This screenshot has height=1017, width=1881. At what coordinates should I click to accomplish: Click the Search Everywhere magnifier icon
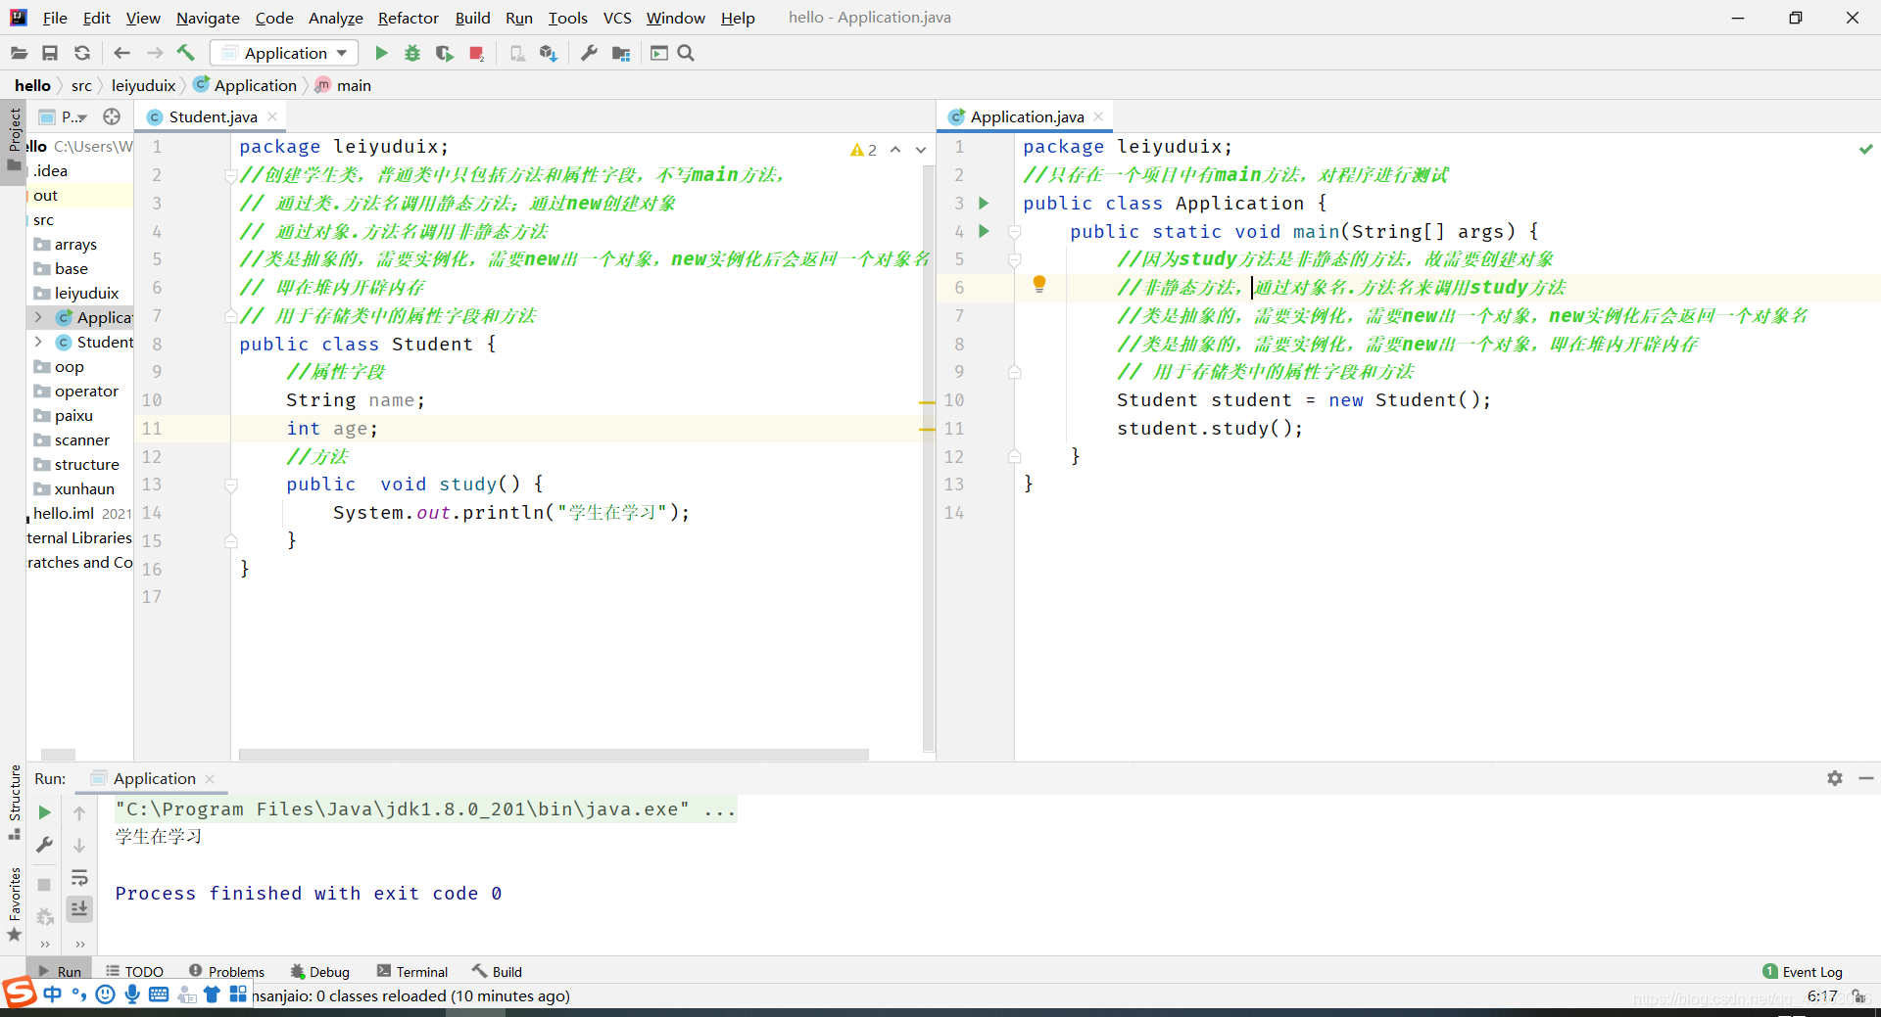[x=686, y=54]
